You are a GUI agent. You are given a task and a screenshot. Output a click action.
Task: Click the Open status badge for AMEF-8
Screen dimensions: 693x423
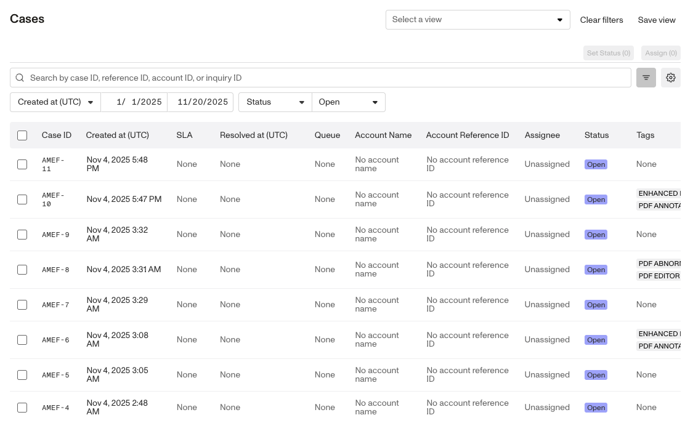(x=596, y=270)
